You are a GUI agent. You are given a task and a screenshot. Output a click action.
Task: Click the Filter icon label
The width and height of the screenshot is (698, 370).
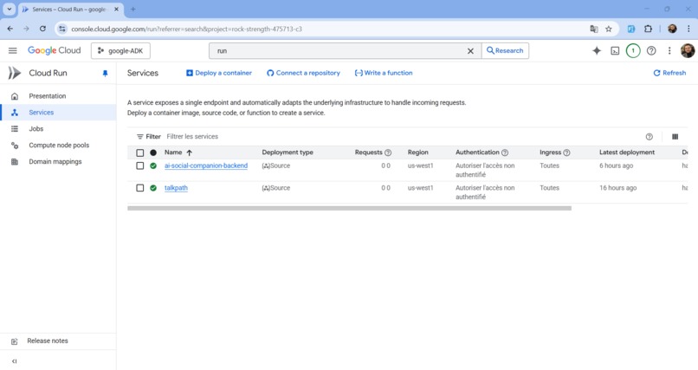[149, 137]
